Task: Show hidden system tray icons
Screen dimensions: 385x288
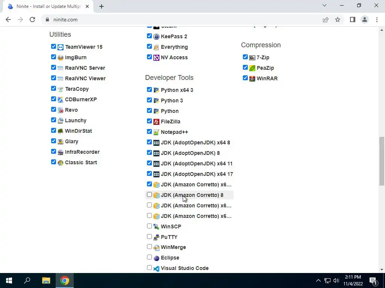Action: click(x=318, y=280)
